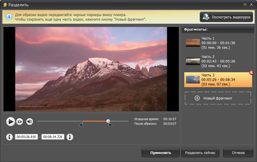Select the Часть 1 fragment
The width and height of the screenshot is (257, 162).
tap(218, 43)
